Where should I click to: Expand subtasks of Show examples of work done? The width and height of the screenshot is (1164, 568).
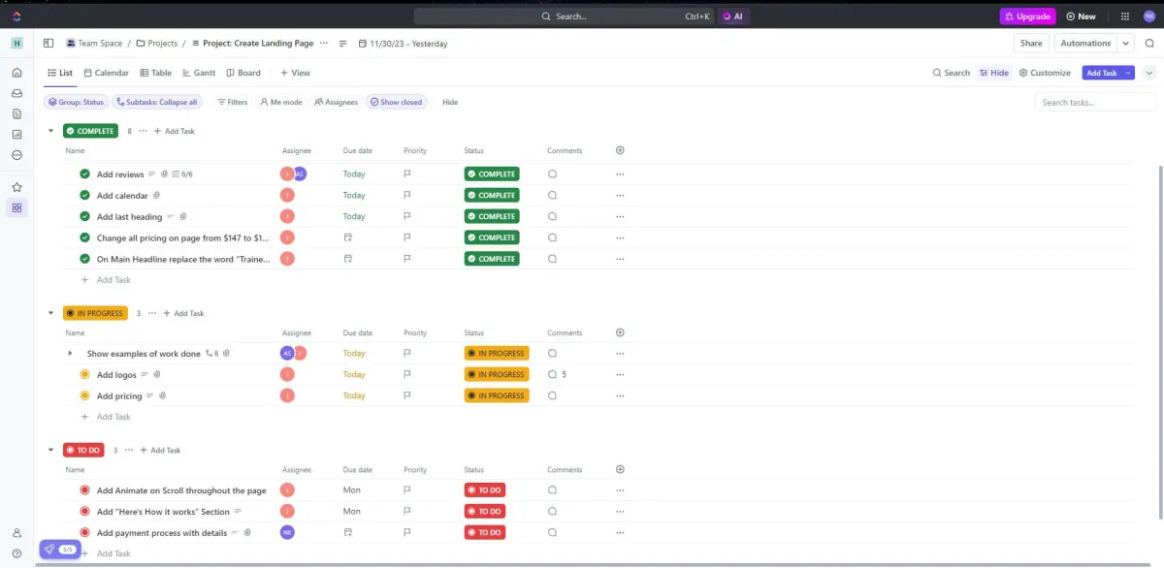click(x=70, y=354)
